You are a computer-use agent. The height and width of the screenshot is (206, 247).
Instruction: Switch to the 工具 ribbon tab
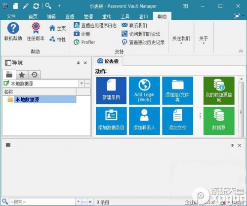point(125,16)
